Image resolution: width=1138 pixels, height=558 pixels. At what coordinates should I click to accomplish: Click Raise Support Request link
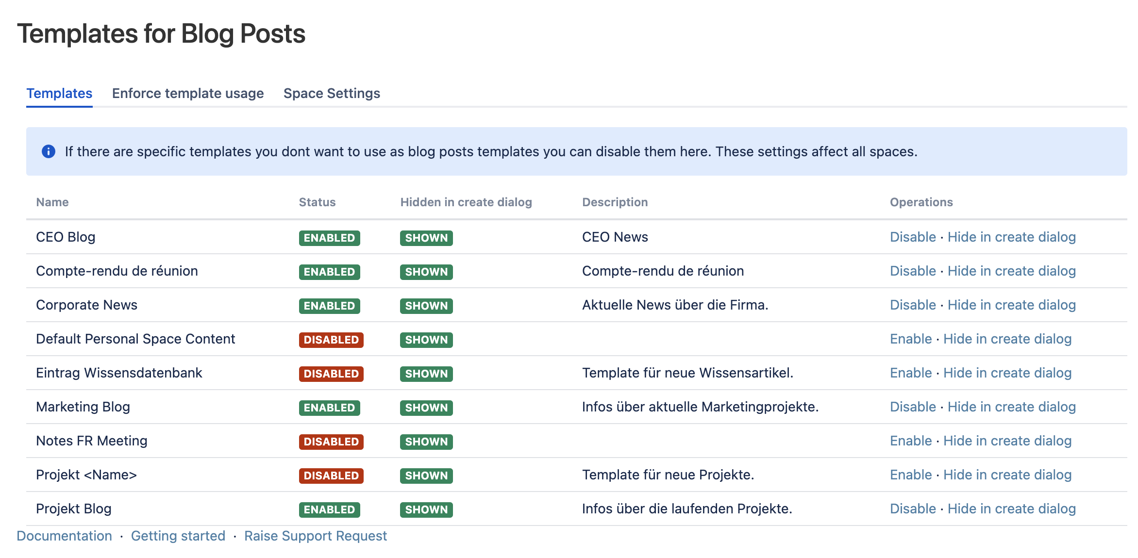[316, 536]
